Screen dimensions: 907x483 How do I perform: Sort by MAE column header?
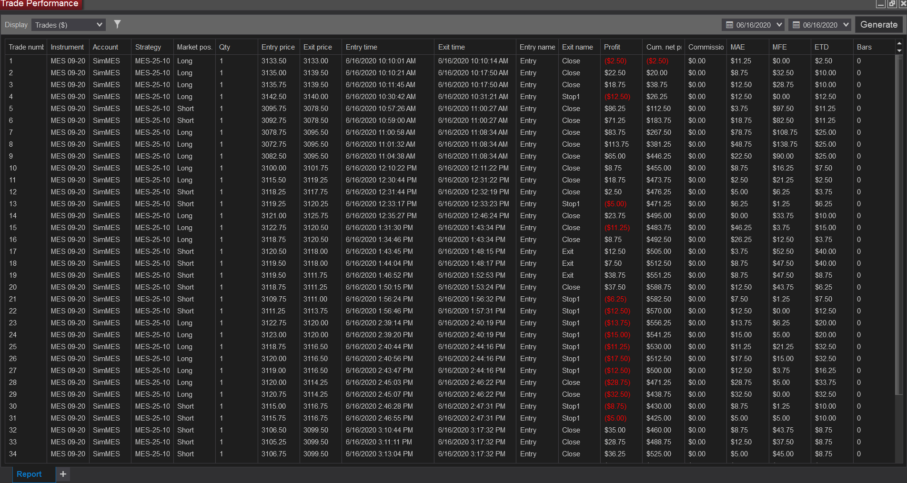[747, 47]
